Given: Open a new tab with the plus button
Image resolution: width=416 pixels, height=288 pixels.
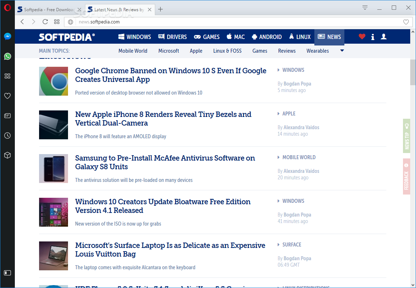Looking at the screenshot, I should 160,9.
